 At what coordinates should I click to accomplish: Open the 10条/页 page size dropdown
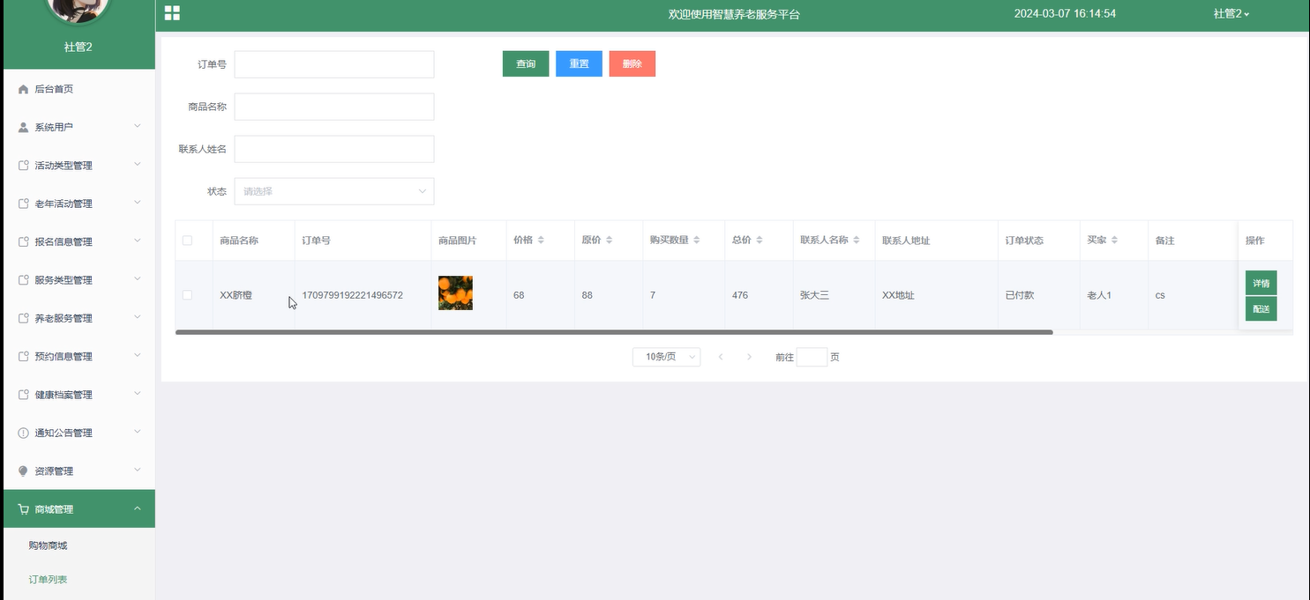pyautogui.click(x=666, y=357)
